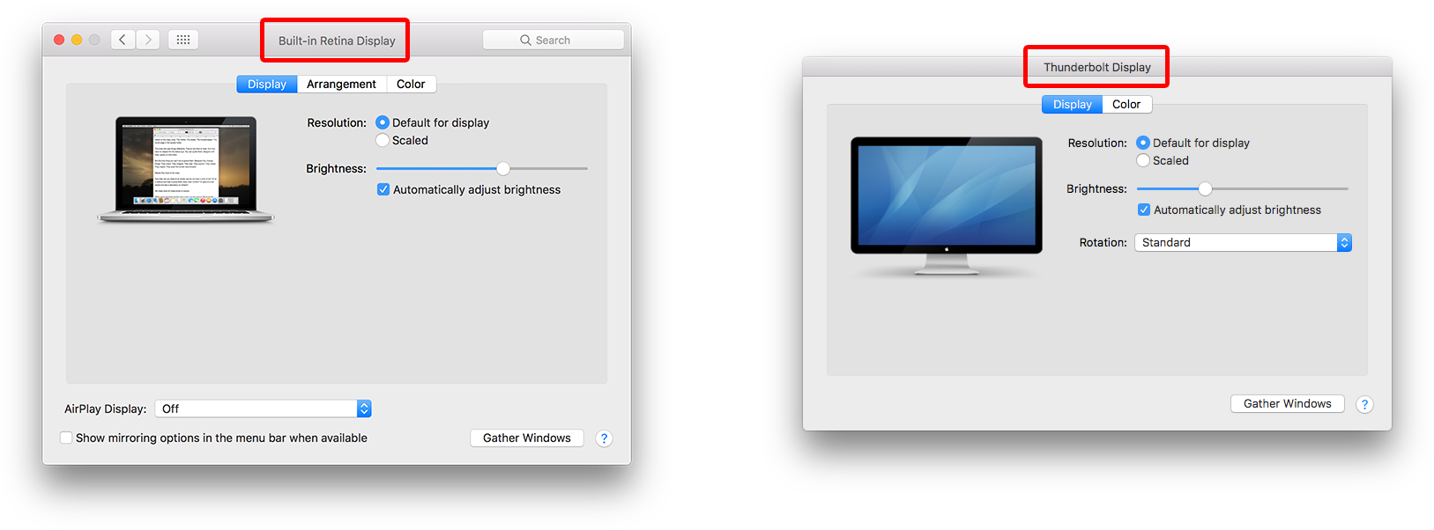This screenshot has height=530, width=1434.
Task: Open help in Thunderbolt Display window
Action: [1364, 405]
